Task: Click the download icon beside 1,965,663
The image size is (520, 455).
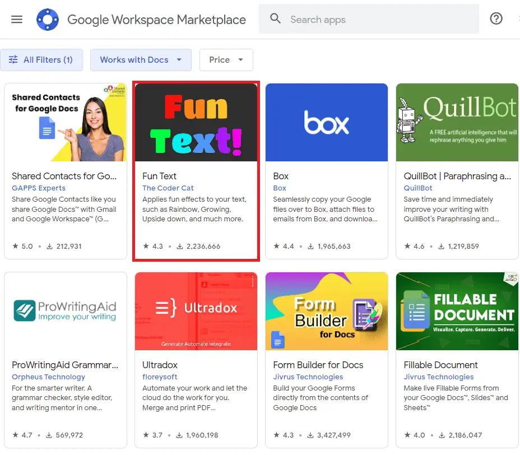Action: point(311,247)
